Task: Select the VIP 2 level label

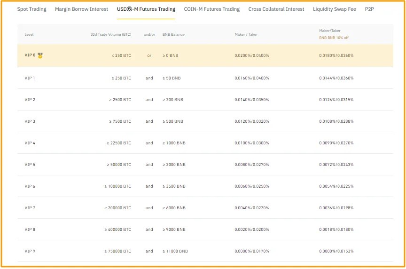Action: [30, 100]
